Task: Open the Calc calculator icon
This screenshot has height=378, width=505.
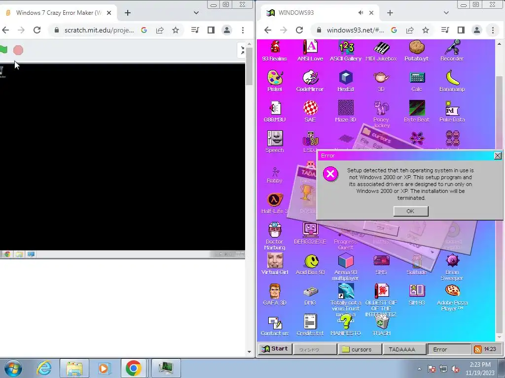Action: 416,81
